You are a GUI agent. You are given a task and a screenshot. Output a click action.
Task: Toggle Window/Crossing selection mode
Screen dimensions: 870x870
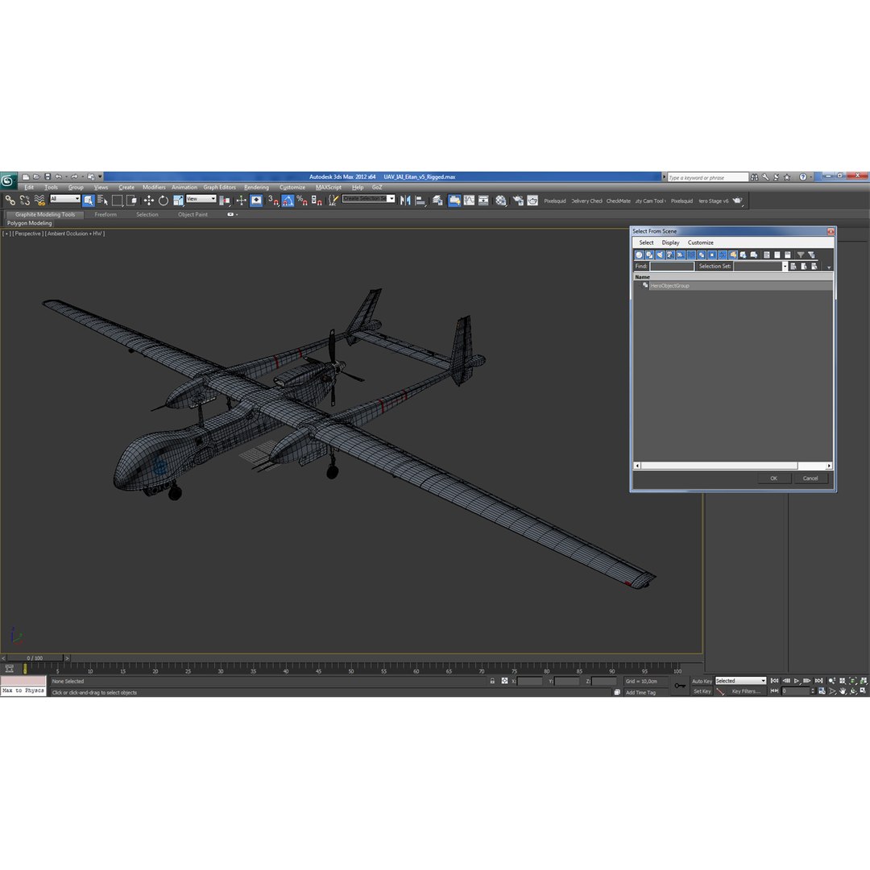click(131, 201)
